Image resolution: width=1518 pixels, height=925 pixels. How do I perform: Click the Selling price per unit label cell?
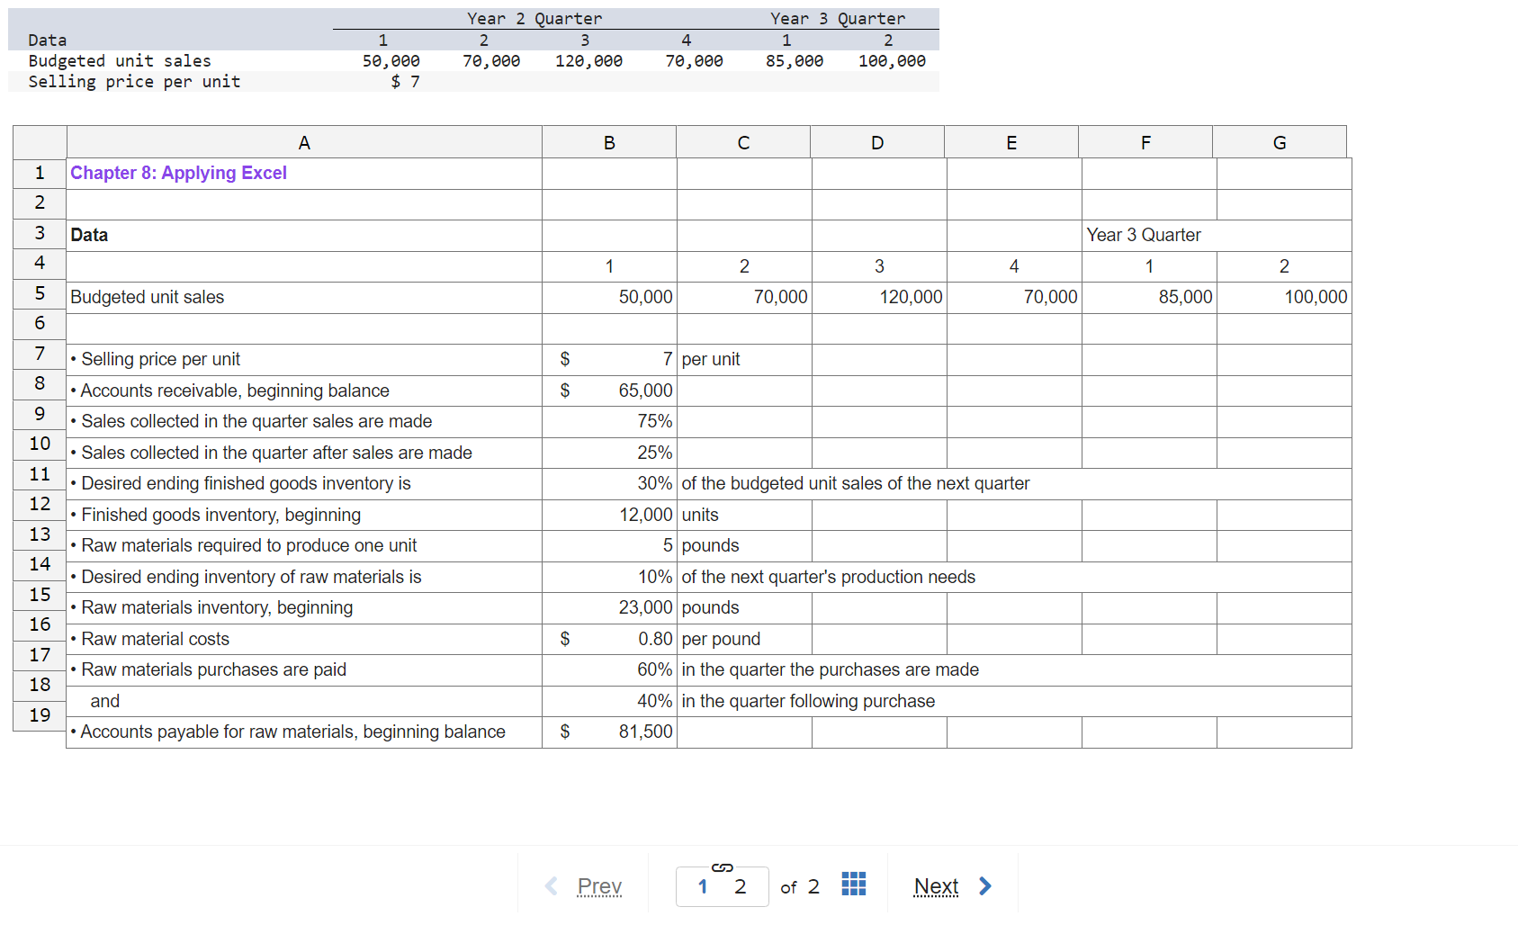click(x=157, y=359)
